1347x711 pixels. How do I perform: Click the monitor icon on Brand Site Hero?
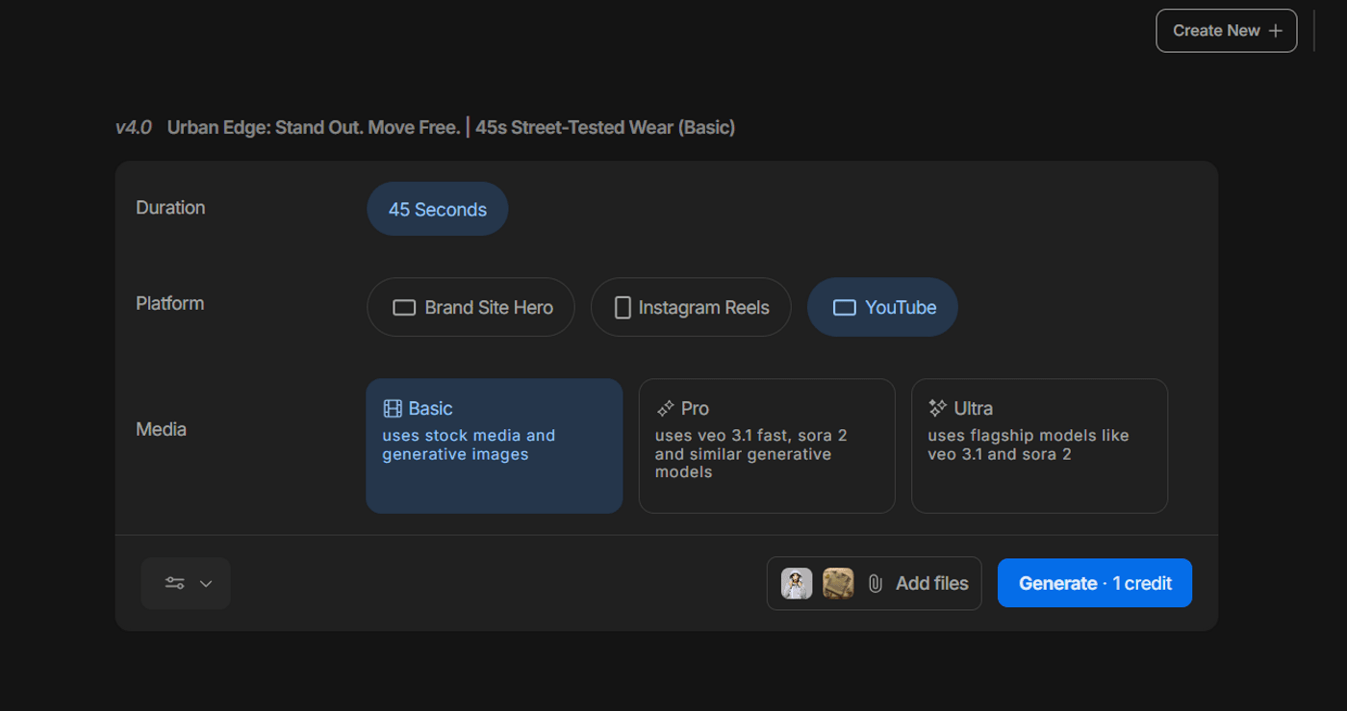(x=404, y=308)
